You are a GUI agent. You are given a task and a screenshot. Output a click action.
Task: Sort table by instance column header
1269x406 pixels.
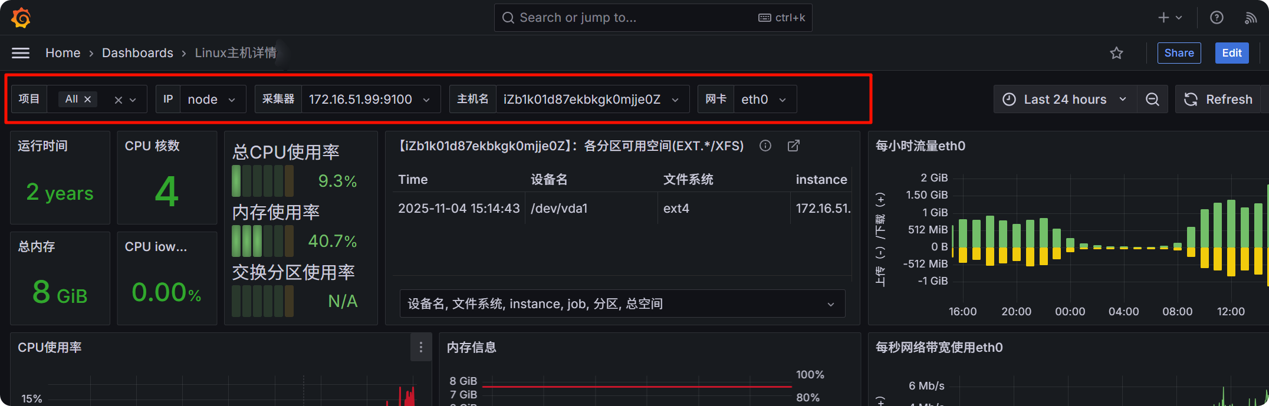[x=821, y=179]
